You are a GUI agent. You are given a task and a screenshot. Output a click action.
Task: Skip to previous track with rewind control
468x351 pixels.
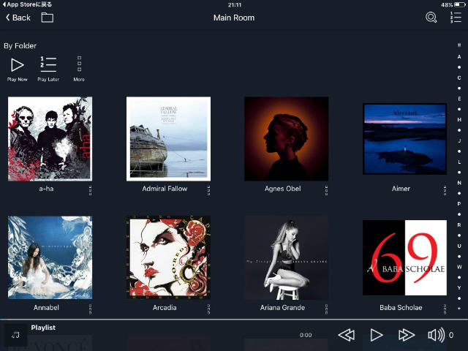[x=346, y=335]
